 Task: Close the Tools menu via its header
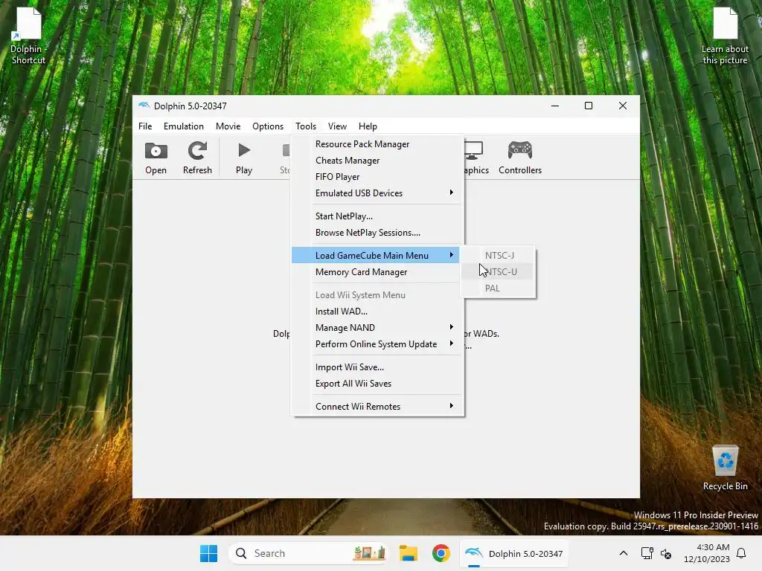(x=306, y=126)
